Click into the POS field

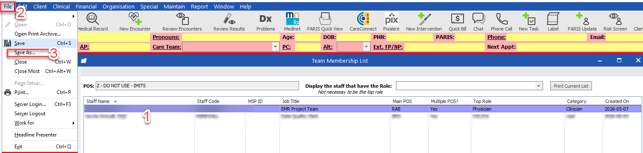point(197,86)
